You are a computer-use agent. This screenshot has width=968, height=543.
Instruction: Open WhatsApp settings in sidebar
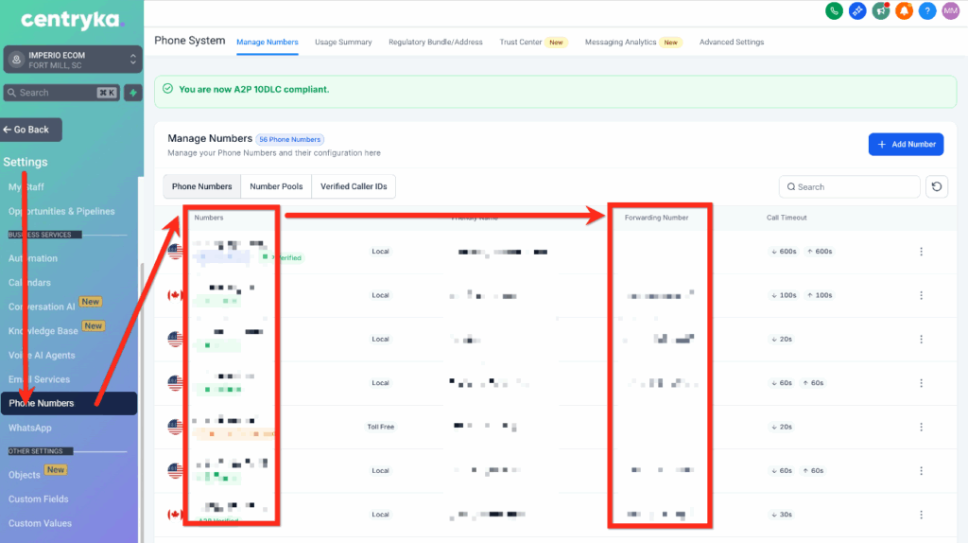click(x=30, y=428)
